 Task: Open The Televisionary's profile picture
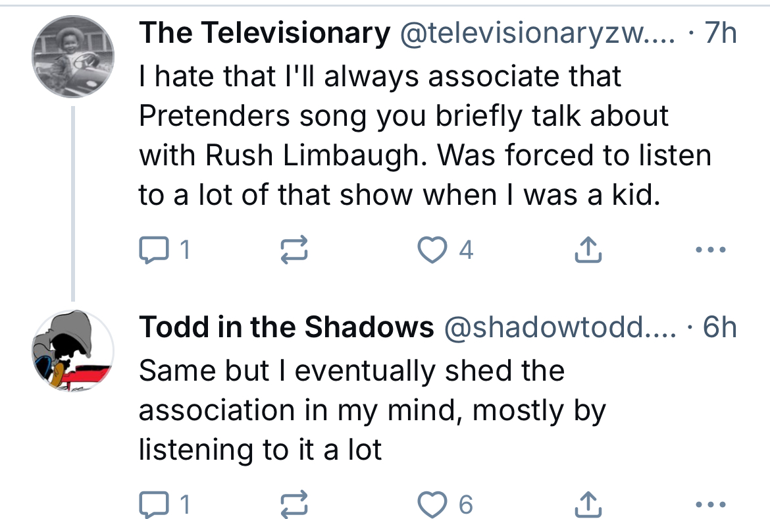[x=73, y=57]
